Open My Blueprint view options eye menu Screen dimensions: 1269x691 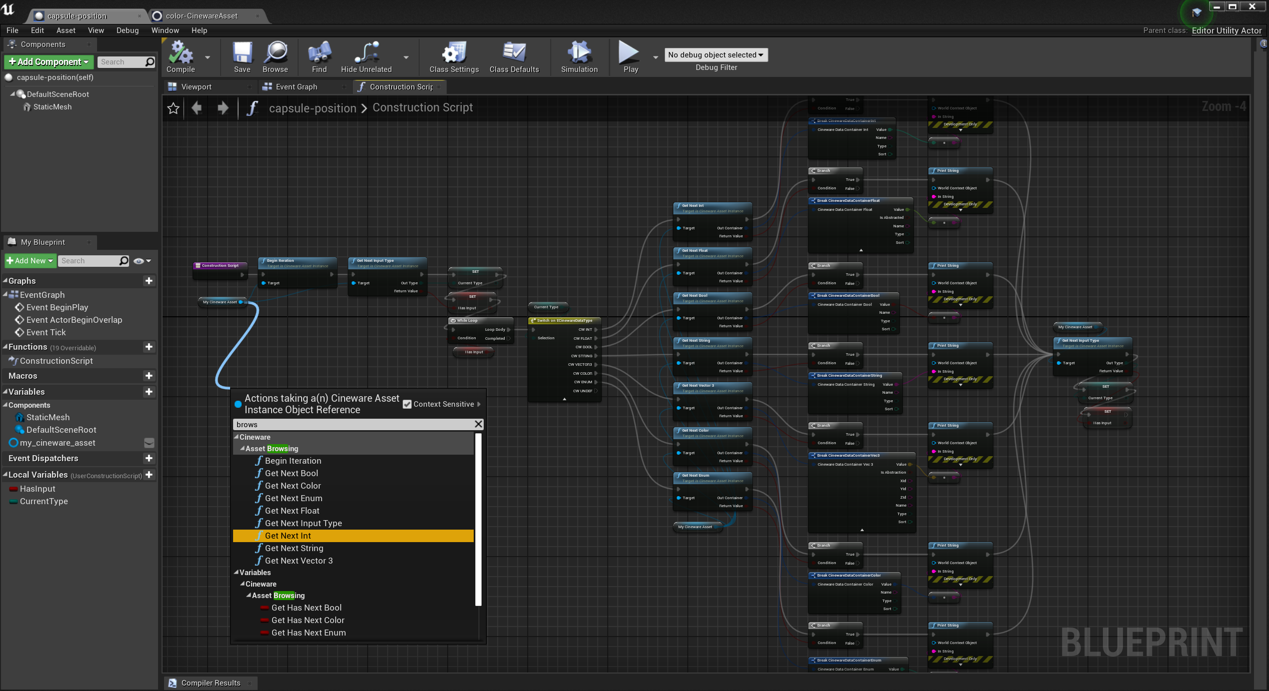tap(142, 261)
